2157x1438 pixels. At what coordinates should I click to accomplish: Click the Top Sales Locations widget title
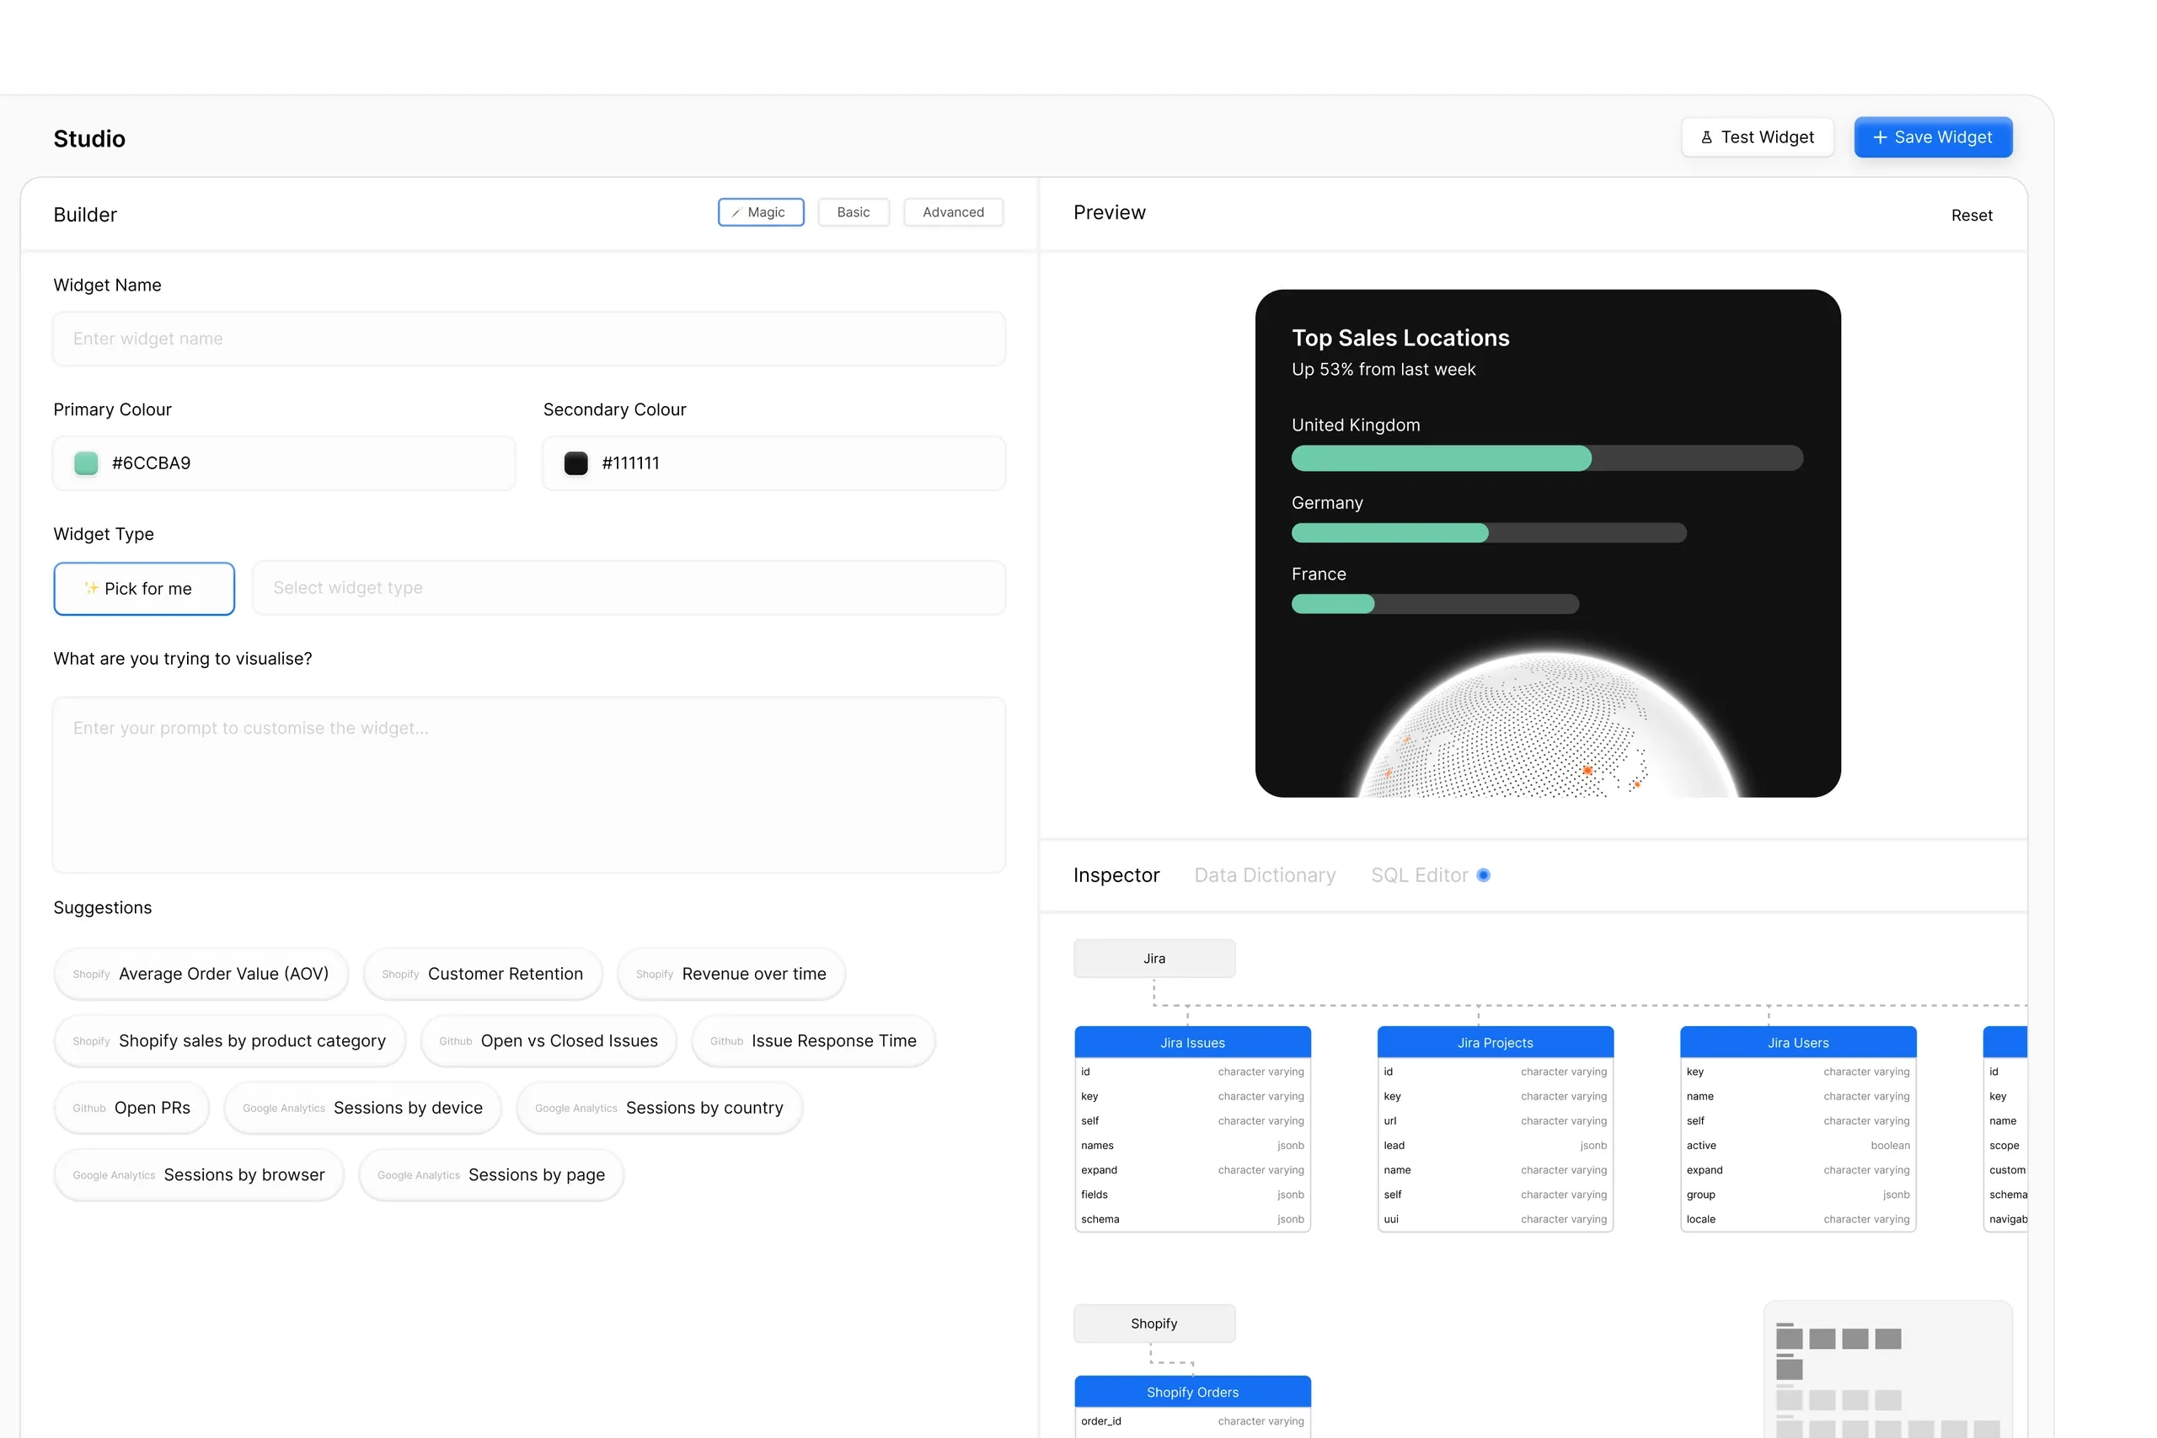click(x=1400, y=339)
